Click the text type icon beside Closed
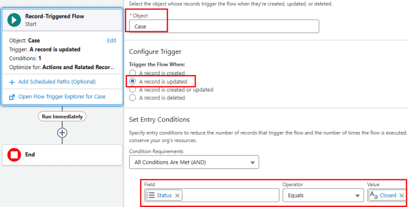The height and width of the screenshot is (207, 408). point(374,195)
